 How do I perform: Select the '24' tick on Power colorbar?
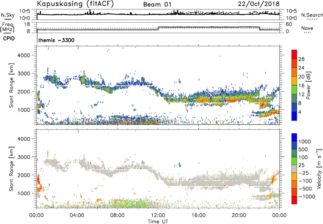point(301,68)
